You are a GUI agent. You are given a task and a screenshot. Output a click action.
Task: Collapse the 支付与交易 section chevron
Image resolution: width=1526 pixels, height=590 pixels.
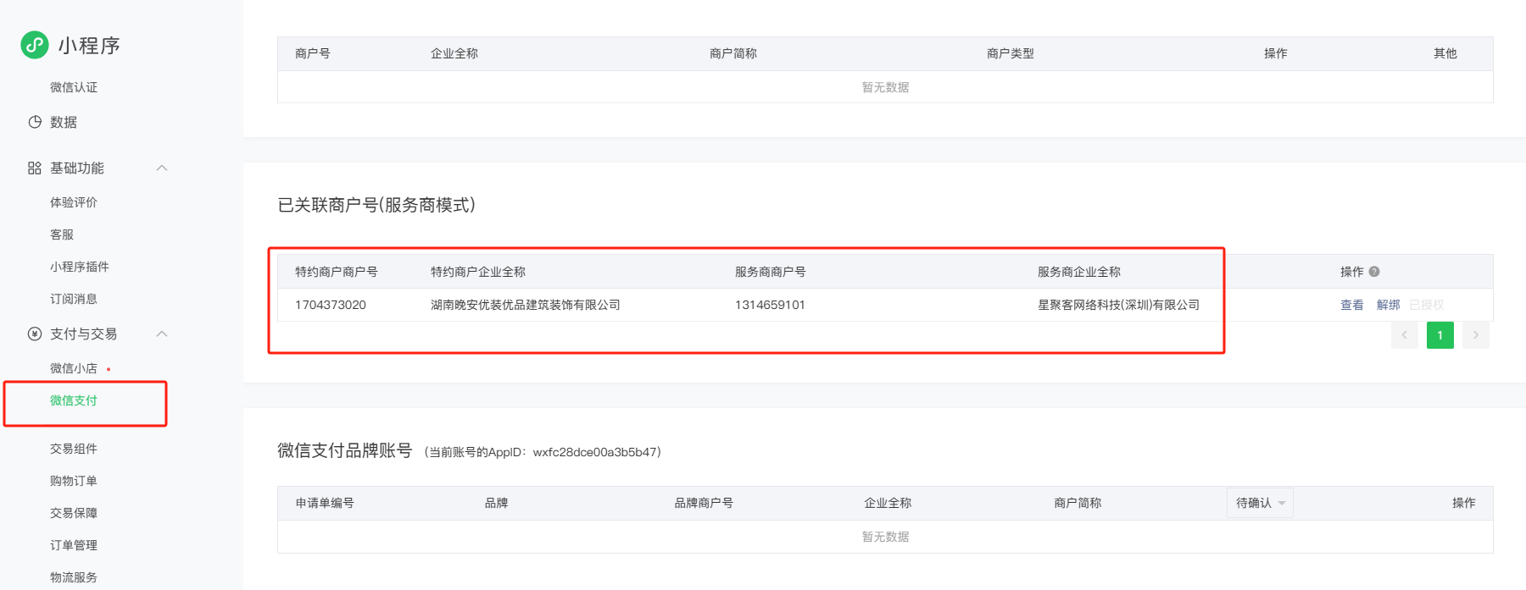coord(162,334)
